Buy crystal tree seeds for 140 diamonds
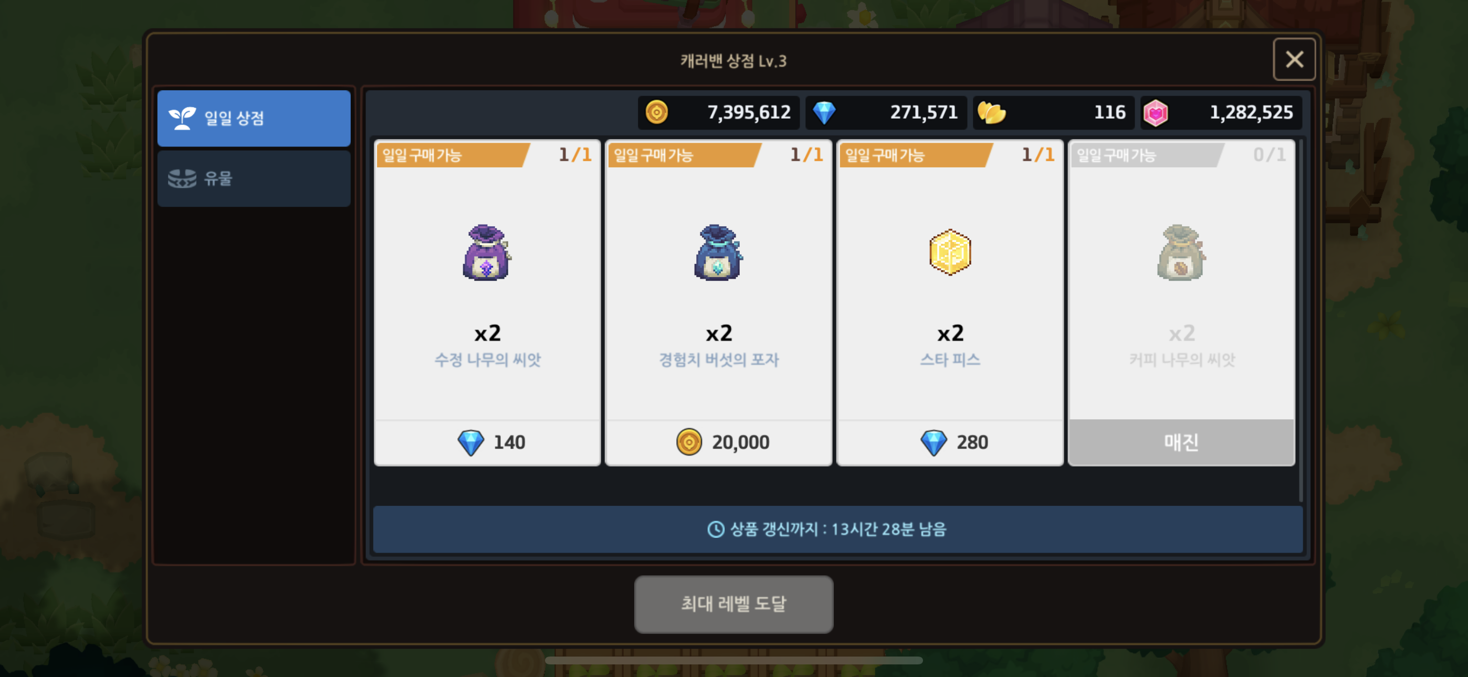The height and width of the screenshot is (677, 1468). 487,443
